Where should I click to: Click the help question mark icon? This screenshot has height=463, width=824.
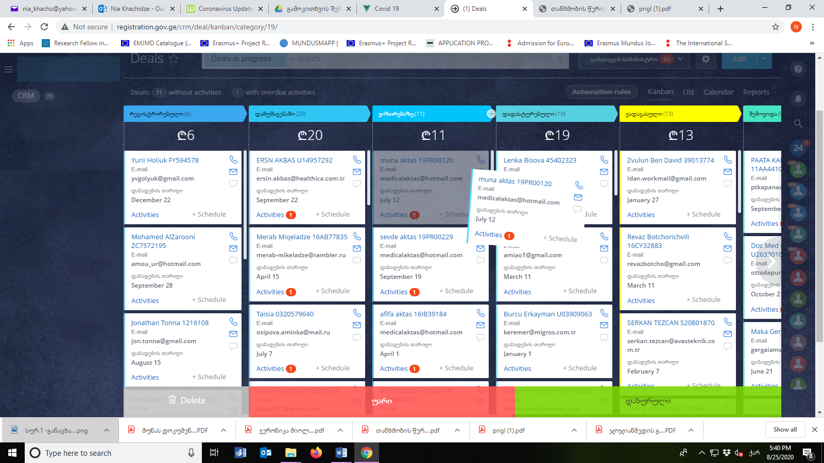click(x=798, y=69)
